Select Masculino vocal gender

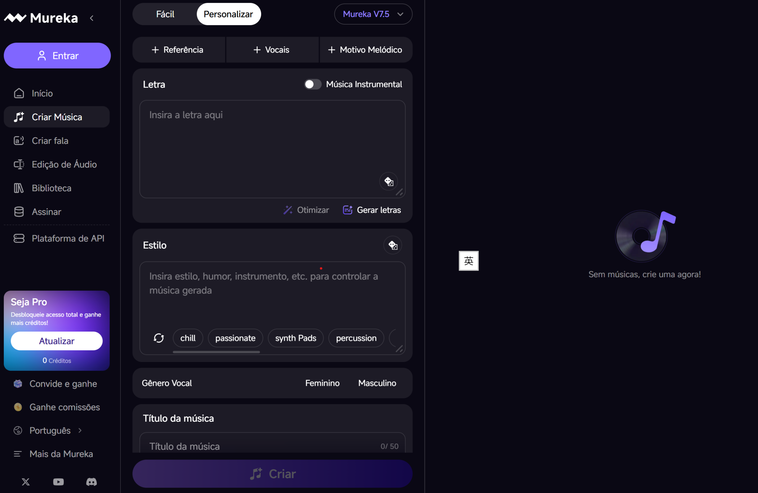pos(377,383)
